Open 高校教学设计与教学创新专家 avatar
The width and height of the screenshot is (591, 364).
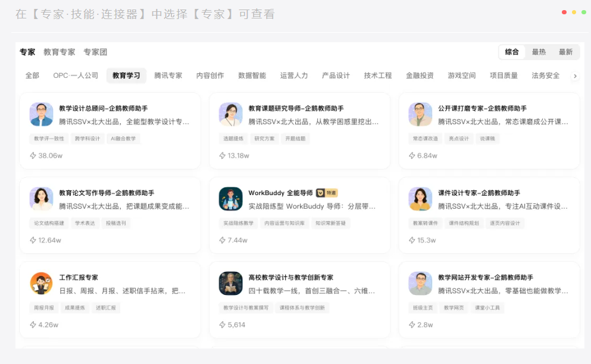click(x=231, y=283)
